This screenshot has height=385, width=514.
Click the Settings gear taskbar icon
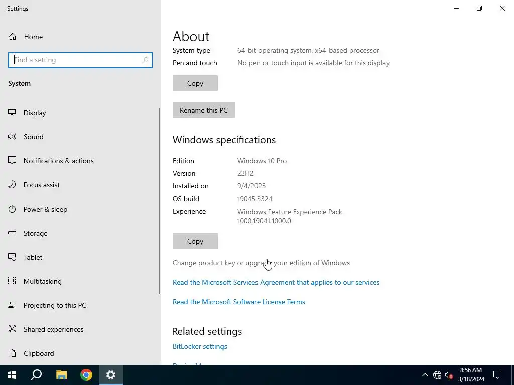111,375
